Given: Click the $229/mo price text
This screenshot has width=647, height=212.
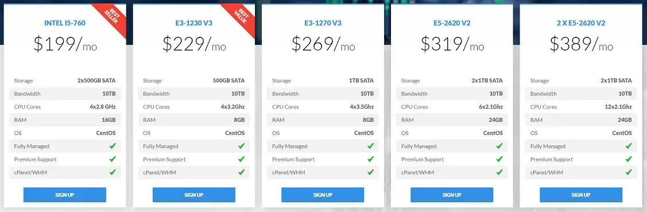Looking at the screenshot, I should point(194,44).
